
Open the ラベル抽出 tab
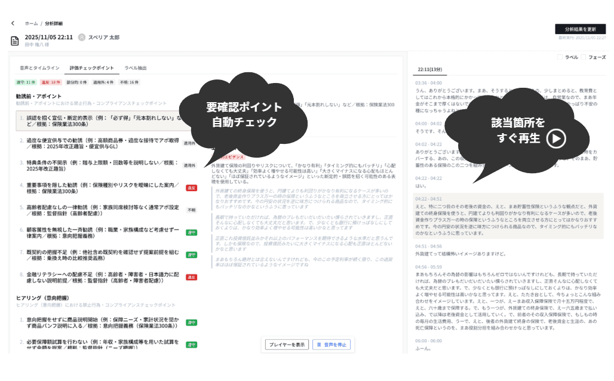137,67
